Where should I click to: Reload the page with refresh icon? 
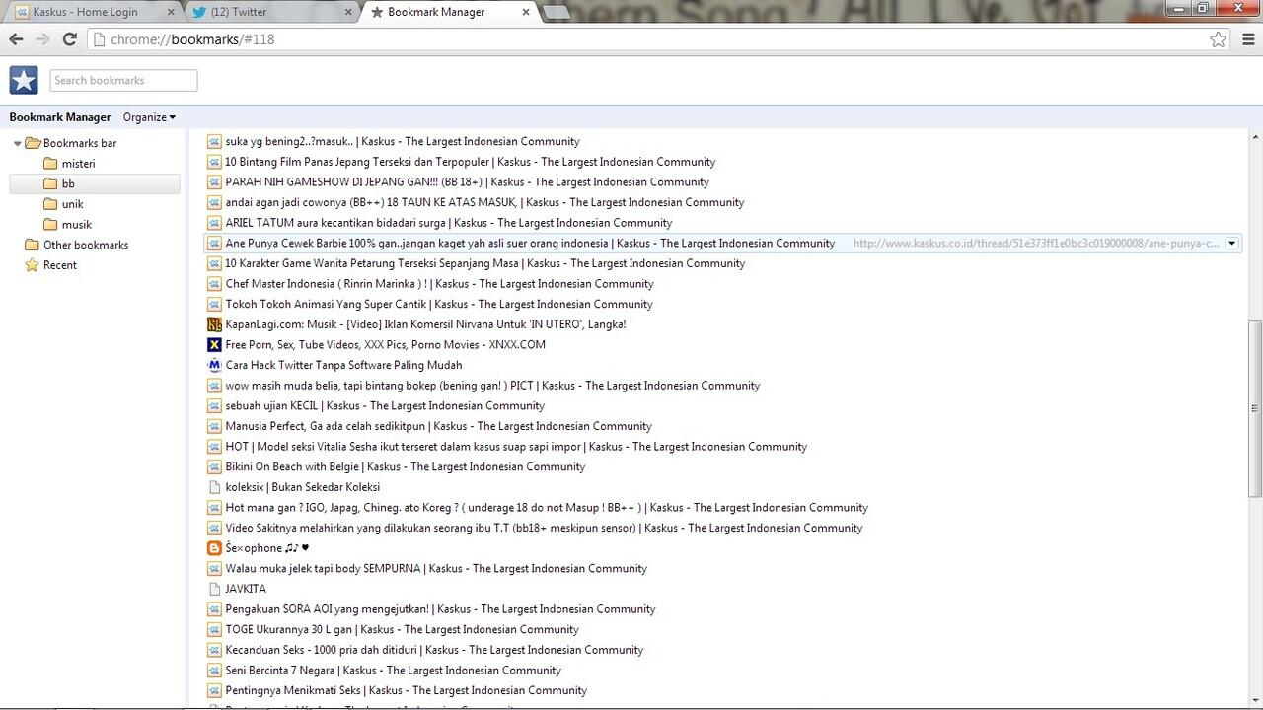click(69, 39)
